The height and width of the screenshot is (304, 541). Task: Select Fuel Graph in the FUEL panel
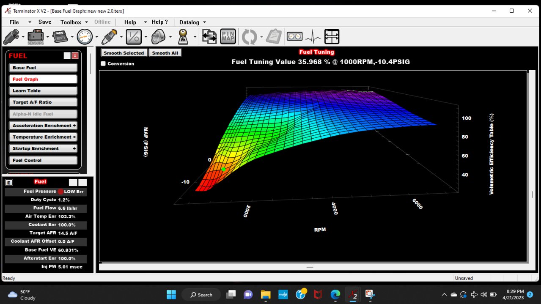(x=43, y=79)
